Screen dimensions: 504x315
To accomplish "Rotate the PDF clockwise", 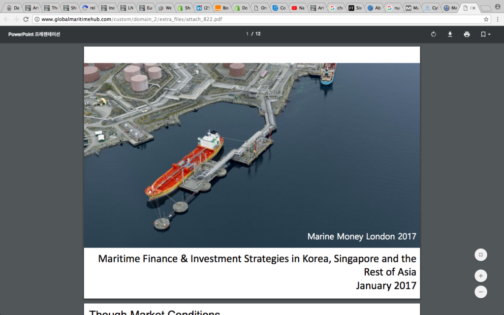I will (x=434, y=34).
